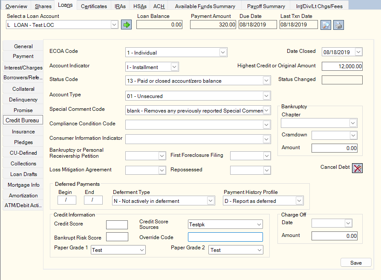The height and width of the screenshot is (280, 381).
Task: Switch to the Payoff Summary tab
Action: point(266,6)
